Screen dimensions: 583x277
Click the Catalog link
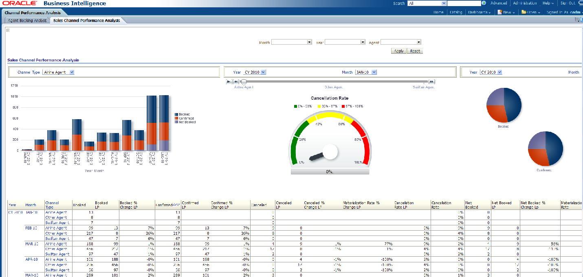click(x=455, y=12)
